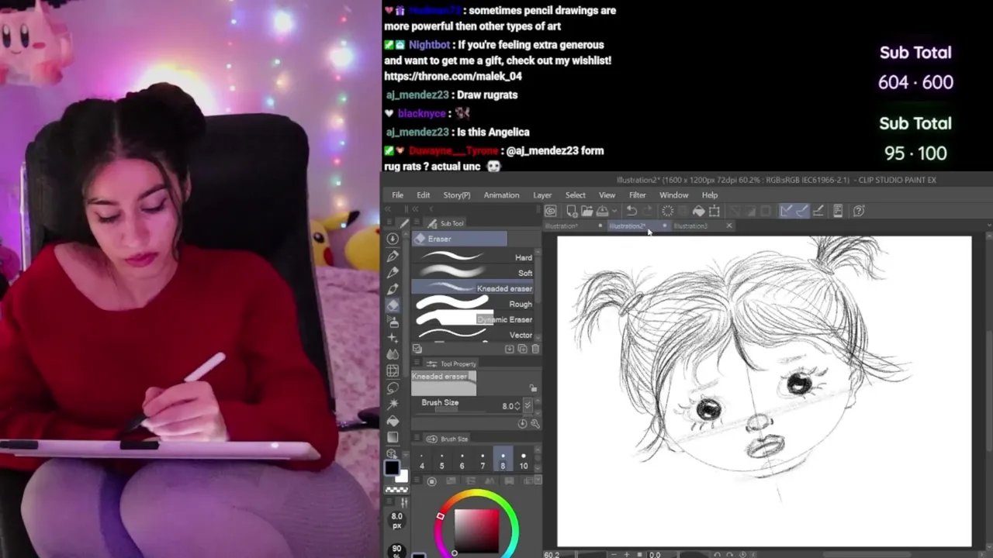Pick the Hard eraser sub tool
Image resolution: width=993 pixels, height=558 pixels.
(x=474, y=257)
